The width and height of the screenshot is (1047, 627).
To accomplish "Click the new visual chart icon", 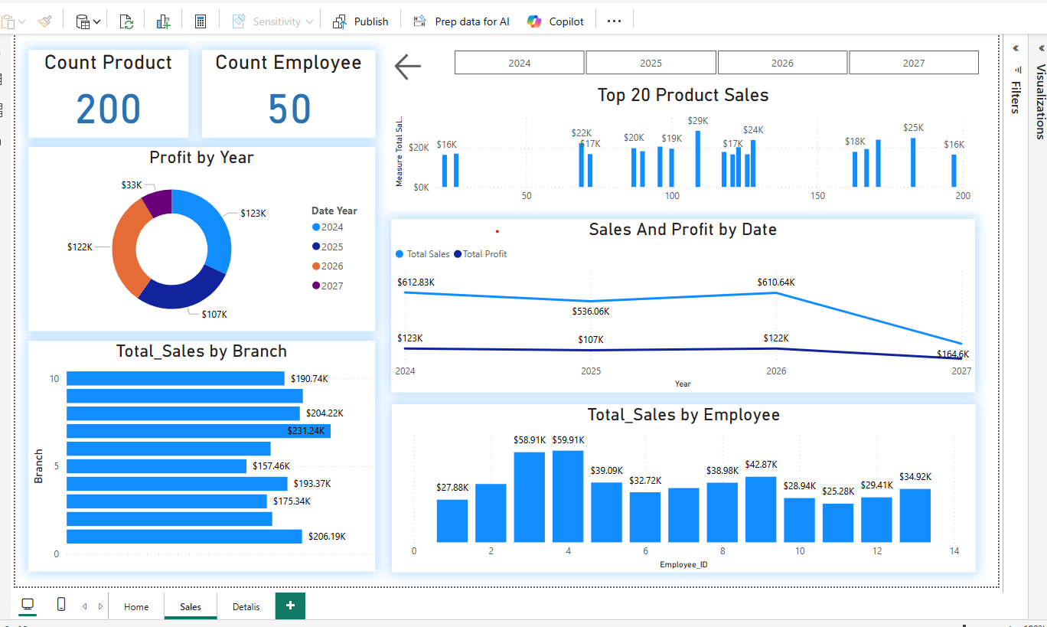I will pyautogui.click(x=163, y=21).
